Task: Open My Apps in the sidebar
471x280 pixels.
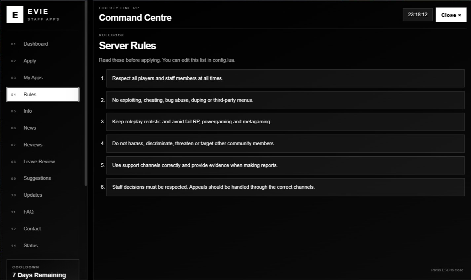Action: click(x=43, y=78)
